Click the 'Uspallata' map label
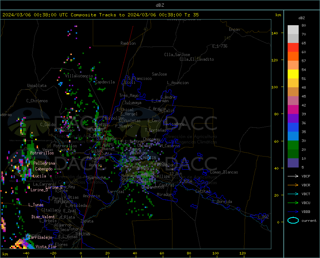320x258 pixels. [x=37, y=86]
